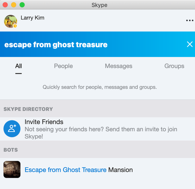Screen dimensions: 195x189
Task: Click the 'Send them an invite' description
Action: pyautogui.click(x=101, y=133)
